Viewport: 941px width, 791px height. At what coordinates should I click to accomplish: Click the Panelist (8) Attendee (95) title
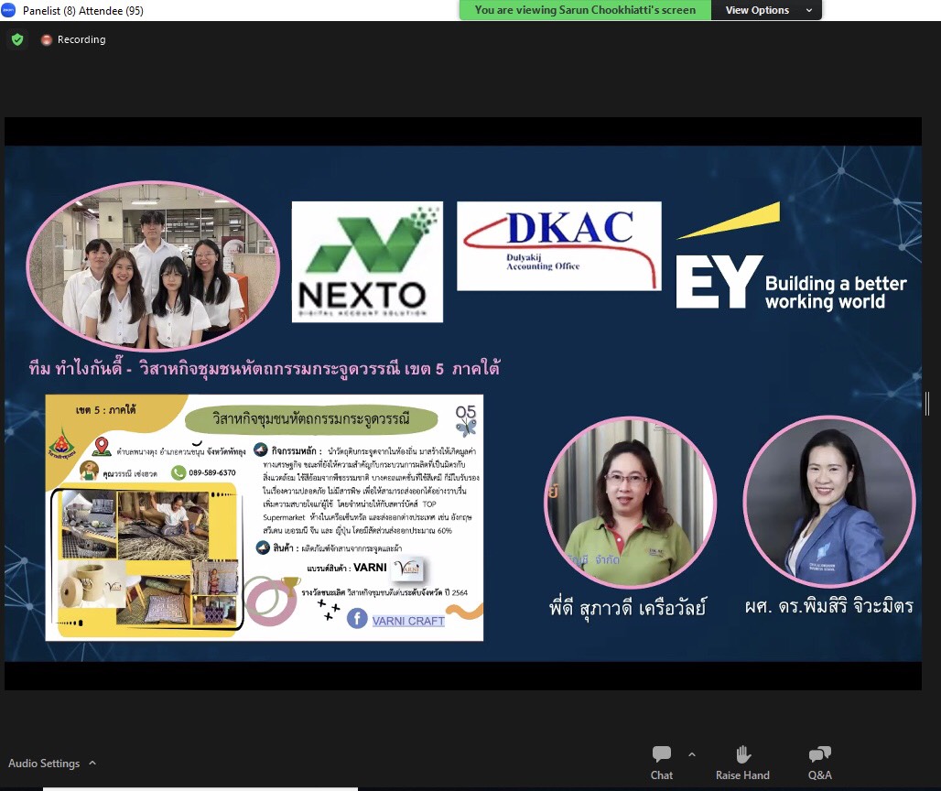tap(82, 11)
